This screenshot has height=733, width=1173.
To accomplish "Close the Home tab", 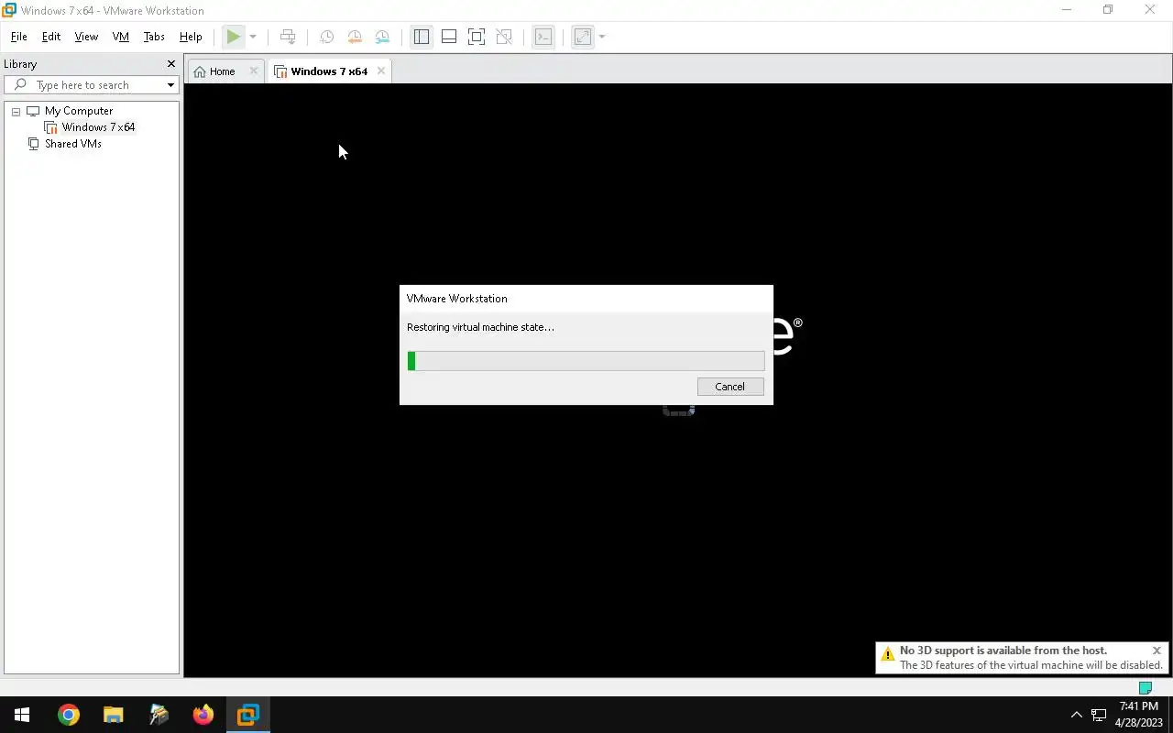I will coord(254,71).
